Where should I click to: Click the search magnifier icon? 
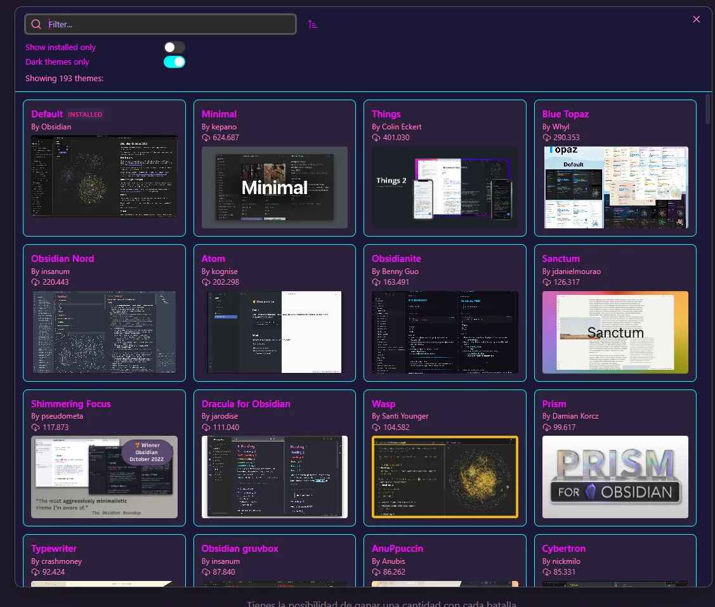pyautogui.click(x=37, y=24)
